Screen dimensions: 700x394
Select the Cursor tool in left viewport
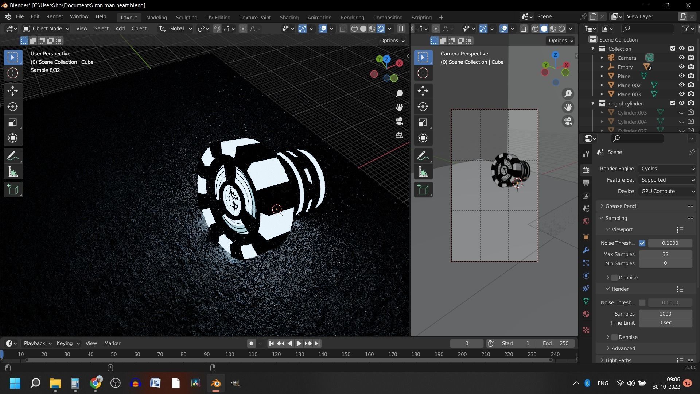pos(13,73)
